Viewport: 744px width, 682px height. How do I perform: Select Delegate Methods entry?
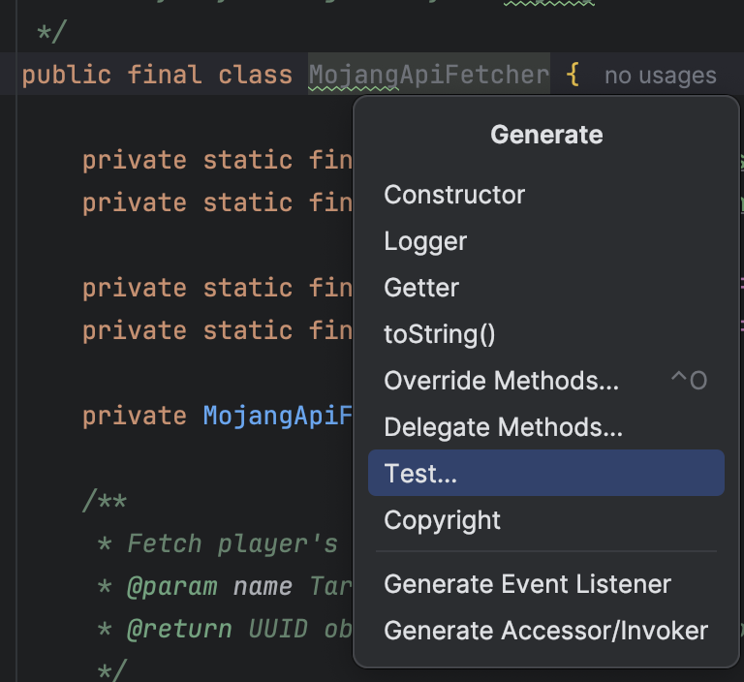(x=503, y=427)
